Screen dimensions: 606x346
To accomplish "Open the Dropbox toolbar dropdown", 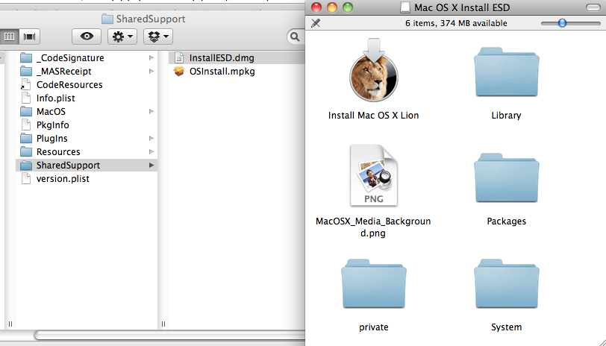I will pyautogui.click(x=158, y=37).
